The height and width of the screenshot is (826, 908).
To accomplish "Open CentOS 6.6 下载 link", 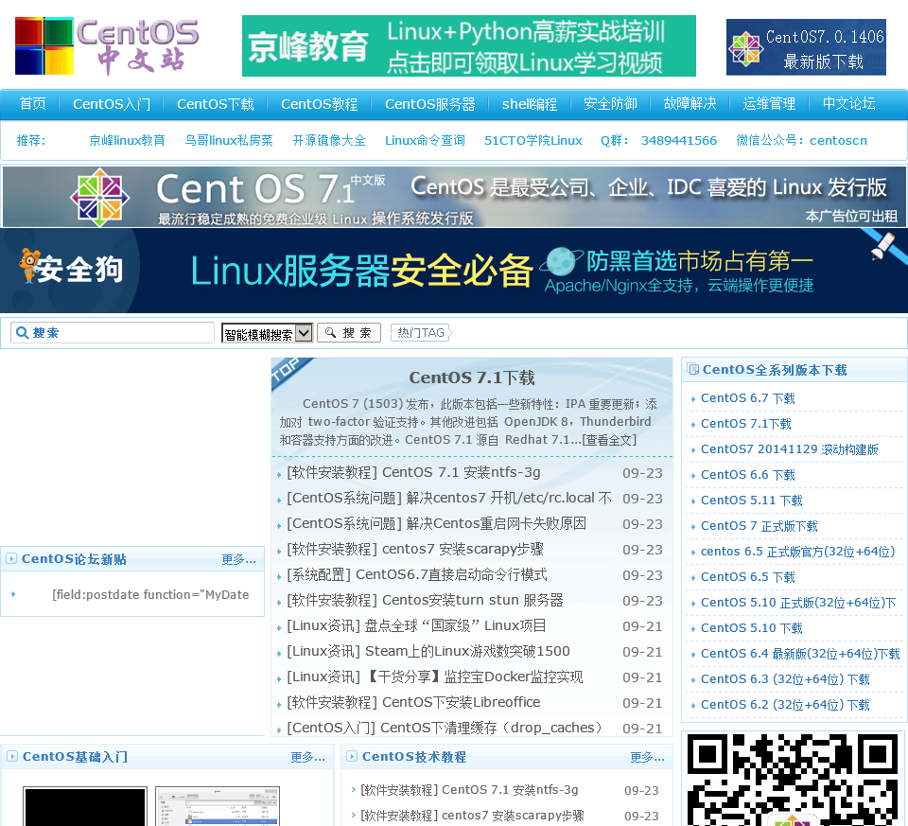I will click(747, 474).
